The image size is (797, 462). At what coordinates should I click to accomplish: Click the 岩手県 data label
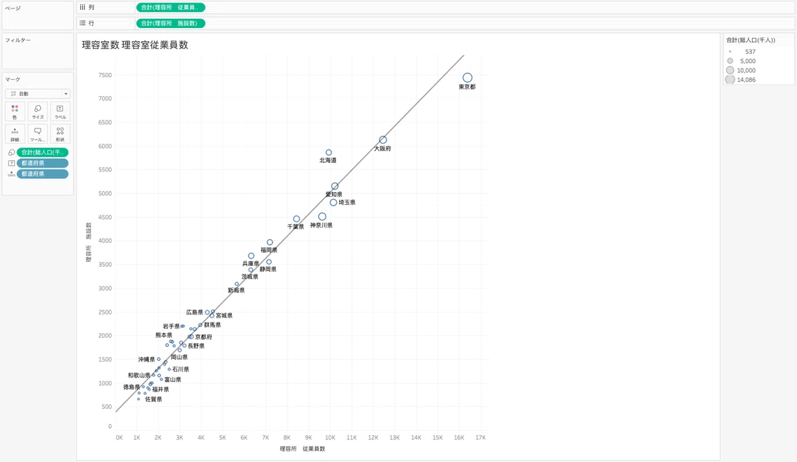point(171,326)
